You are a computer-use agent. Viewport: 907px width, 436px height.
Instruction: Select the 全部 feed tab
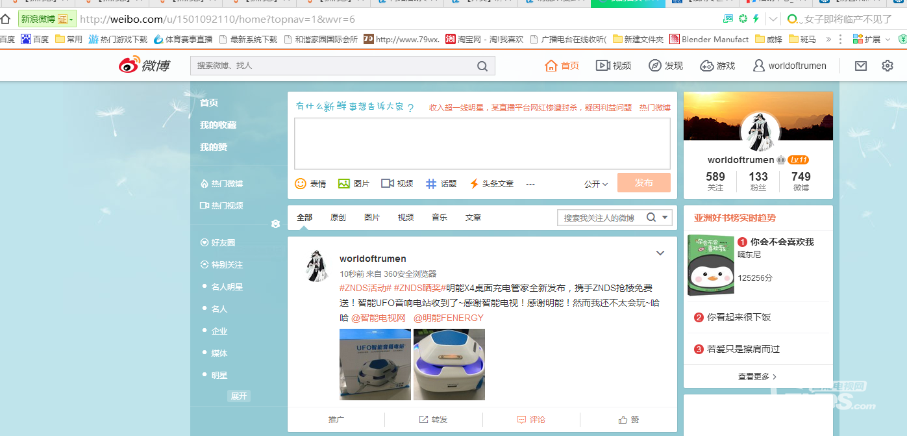pos(304,218)
